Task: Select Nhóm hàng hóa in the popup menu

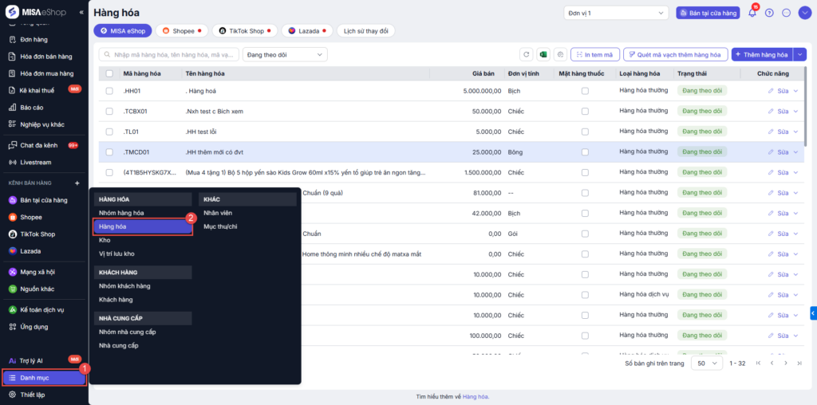Action: (121, 213)
